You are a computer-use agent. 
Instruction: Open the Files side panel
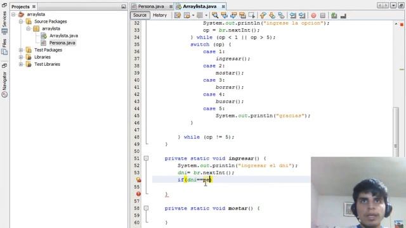(4, 47)
